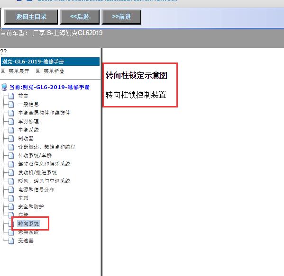
Task: Click the page icon beside 车身修理
Action: (11, 121)
